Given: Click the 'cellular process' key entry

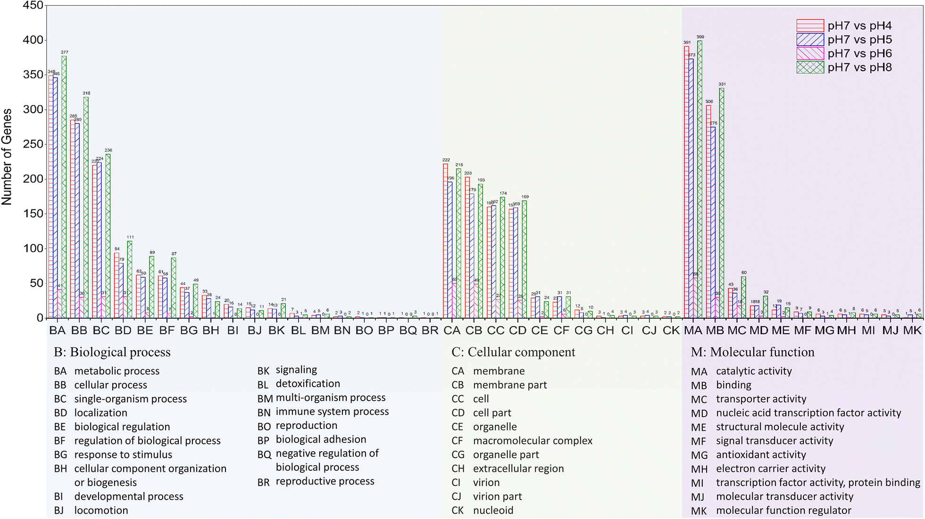Looking at the screenshot, I should pyautogui.click(x=111, y=385).
